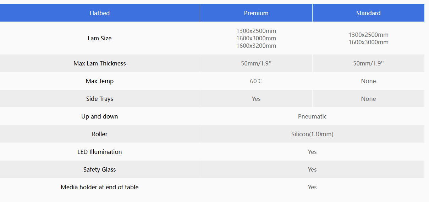Viewport: 429px width, 202px height.
Task: Click Standard Max Temp None value
Action: (368, 81)
